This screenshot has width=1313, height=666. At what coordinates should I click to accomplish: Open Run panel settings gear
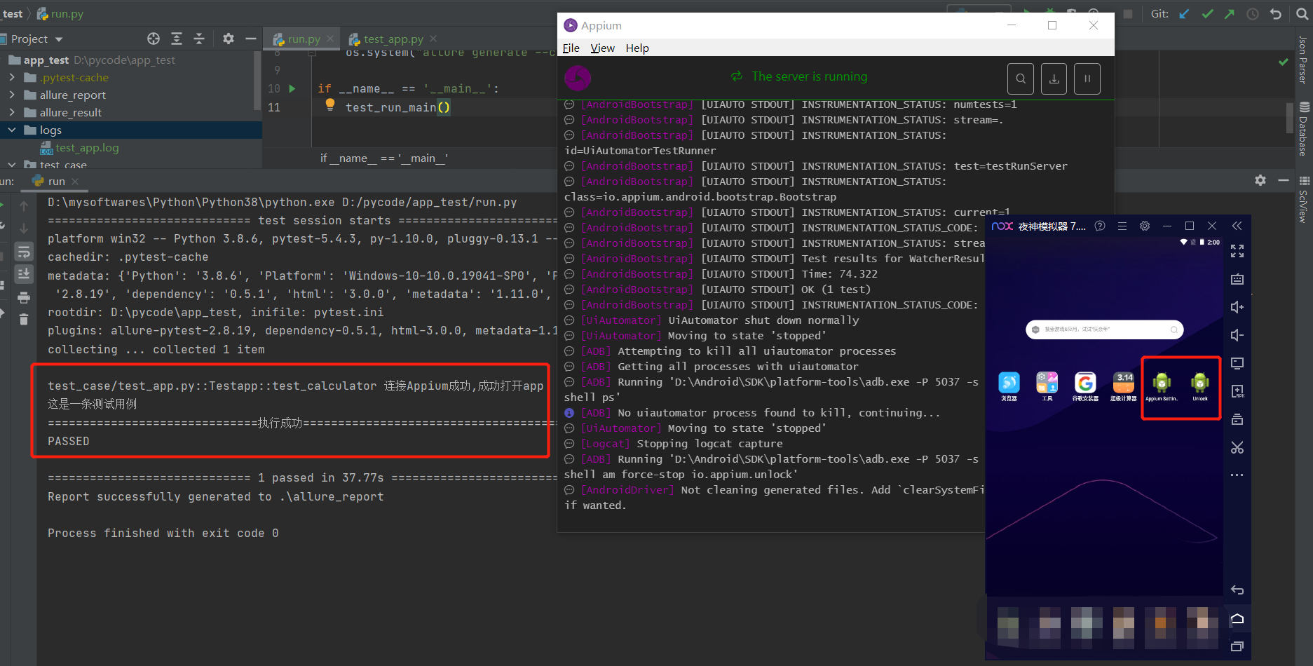(1260, 180)
